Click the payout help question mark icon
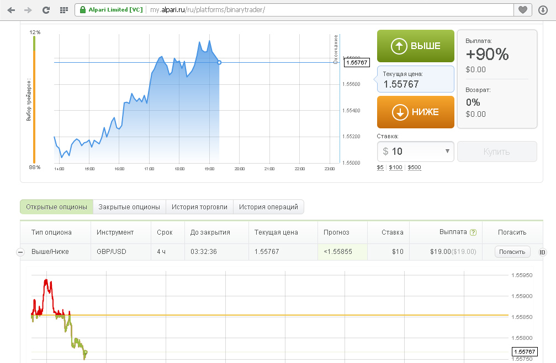The image size is (556, 363). (473, 232)
